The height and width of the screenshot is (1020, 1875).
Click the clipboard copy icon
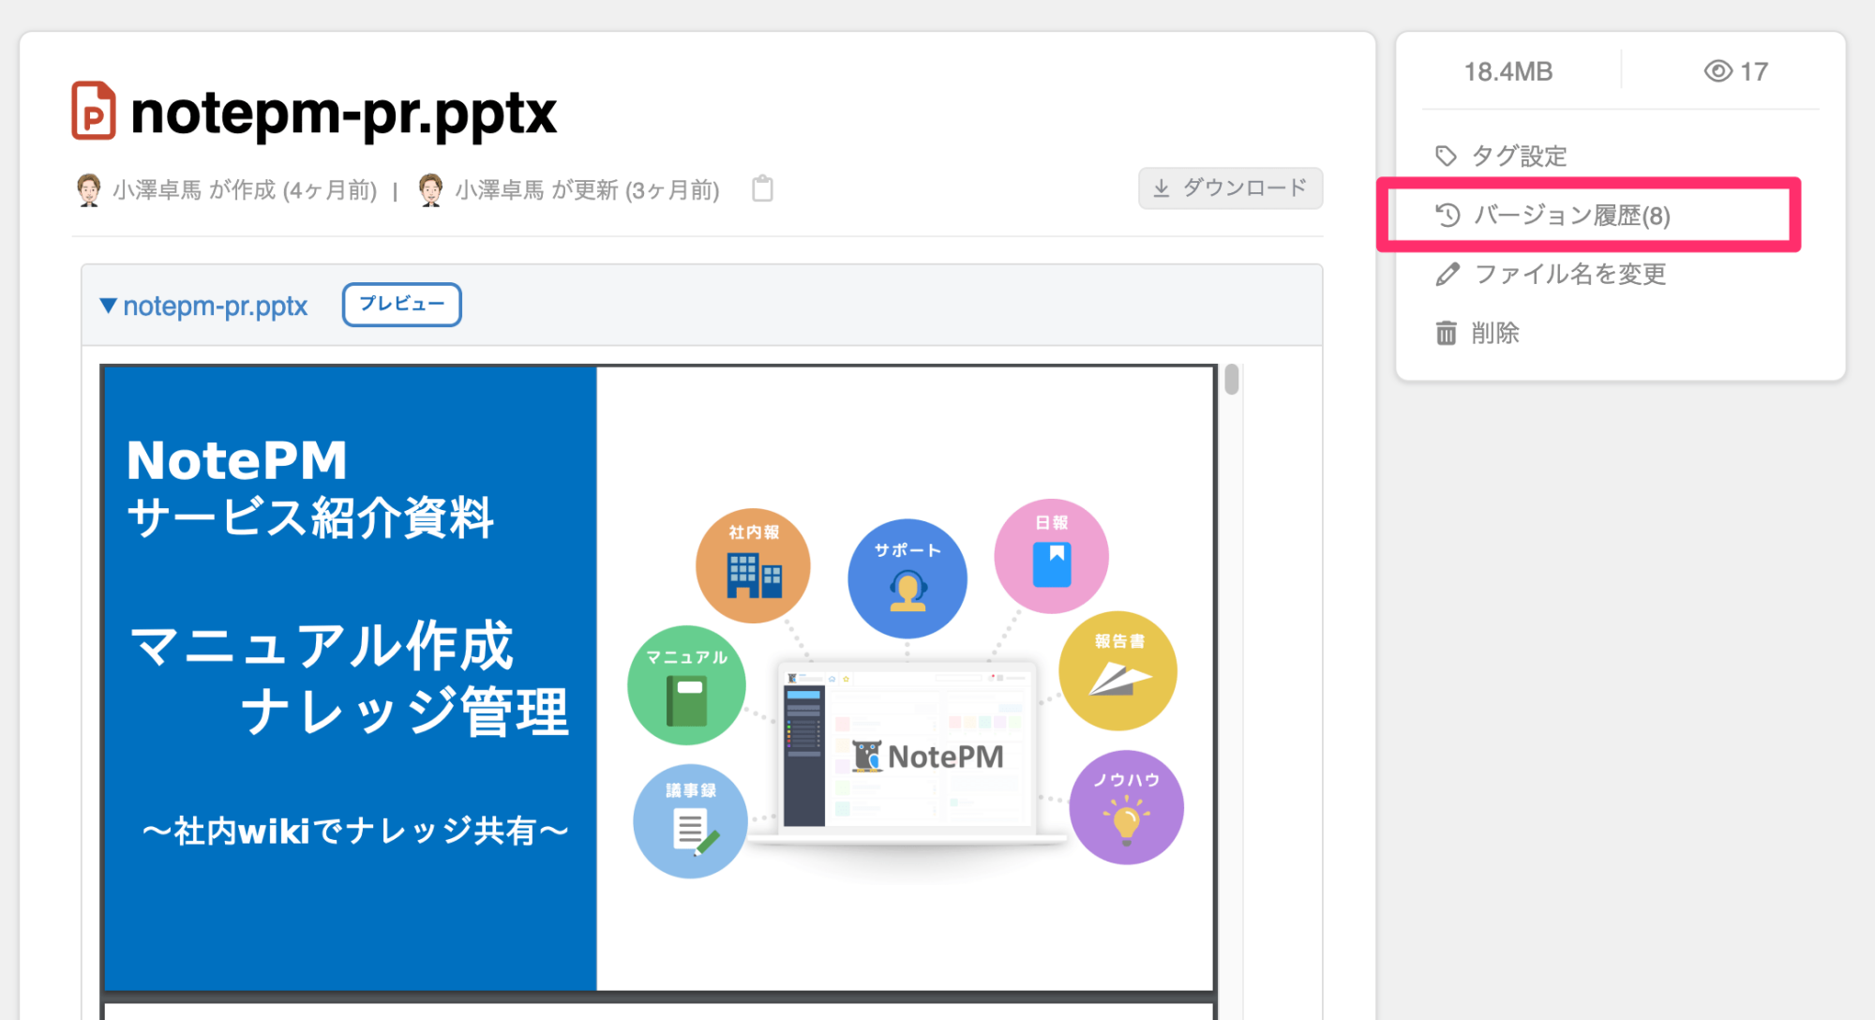click(763, 188)
